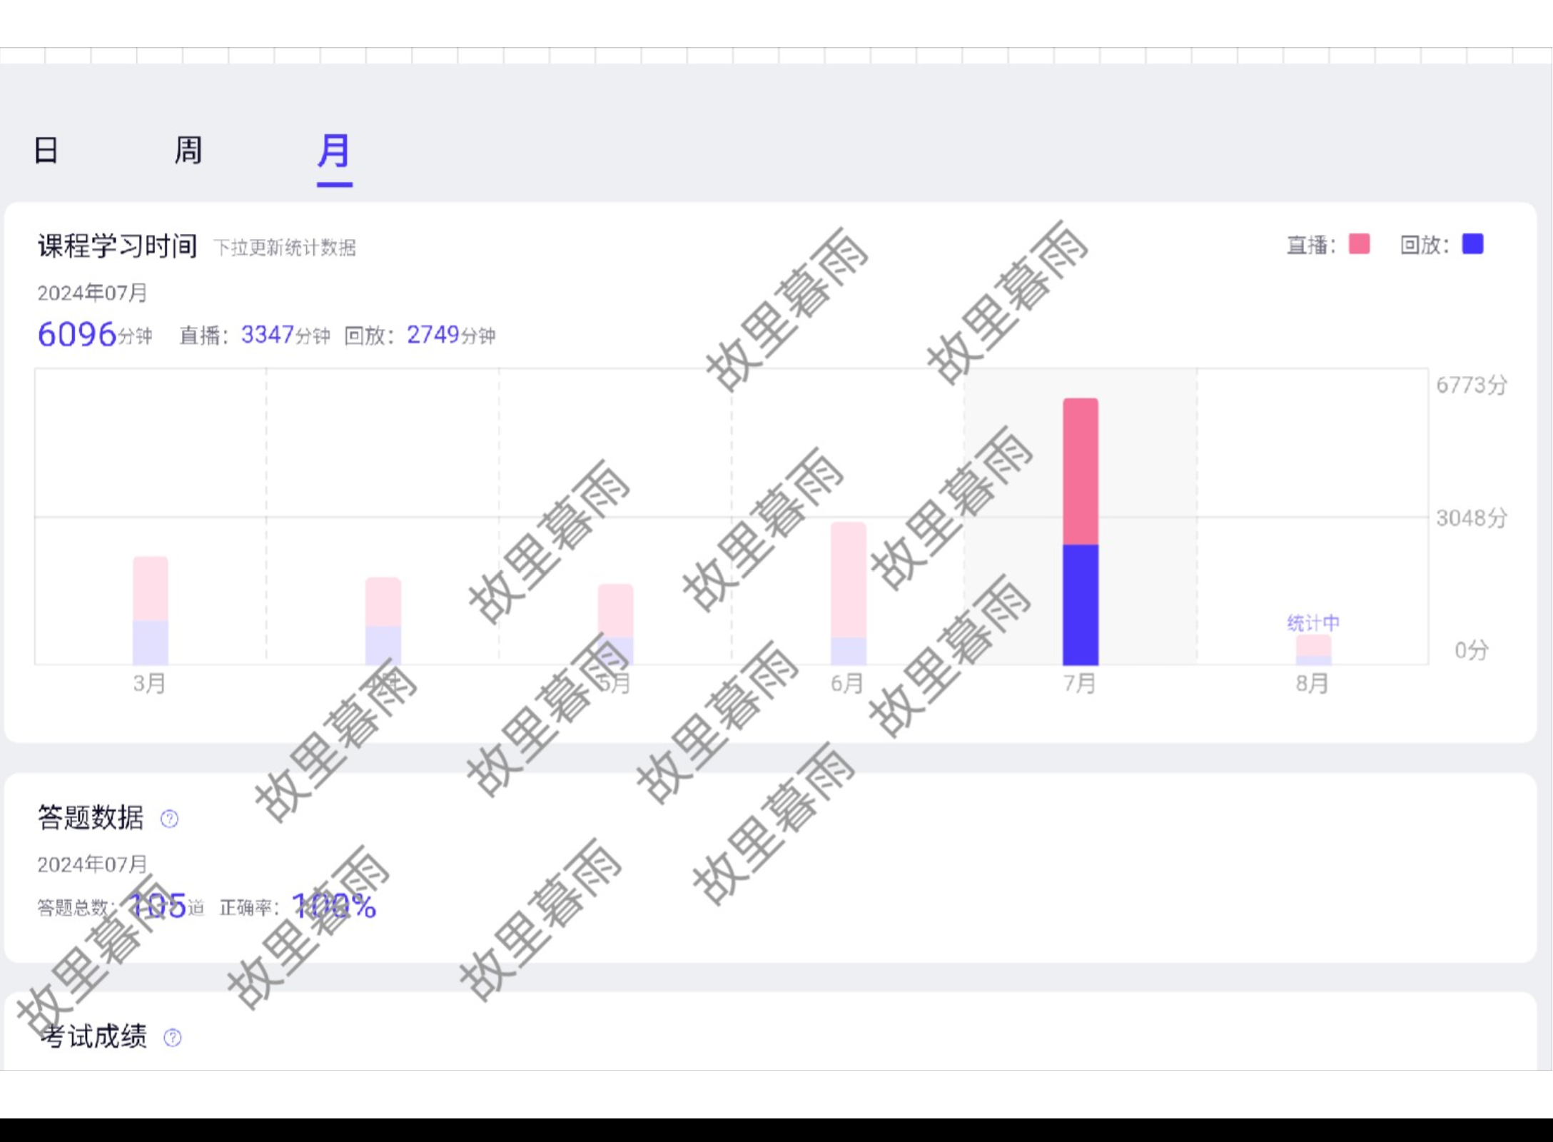
Task: Click the 直播 3347 分钟 value
Action: pyautogui.click(x=285, y=335)
